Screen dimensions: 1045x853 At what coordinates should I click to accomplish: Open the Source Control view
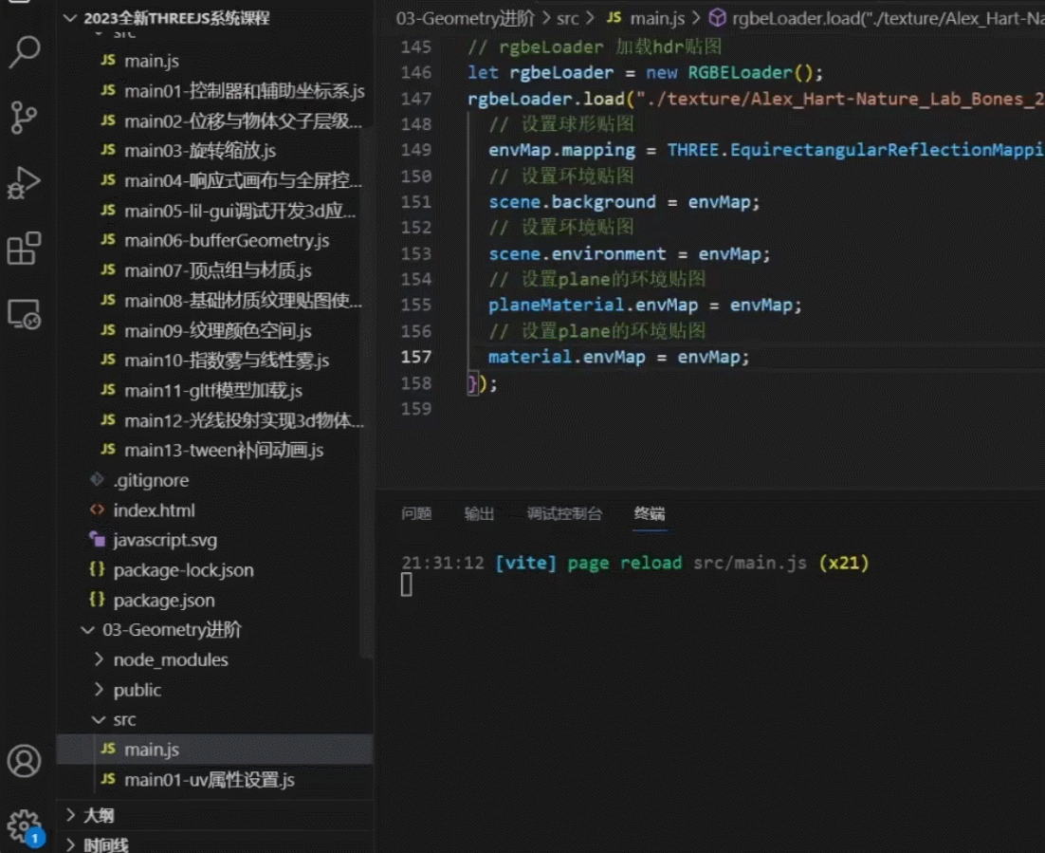[x=25, y=118]
